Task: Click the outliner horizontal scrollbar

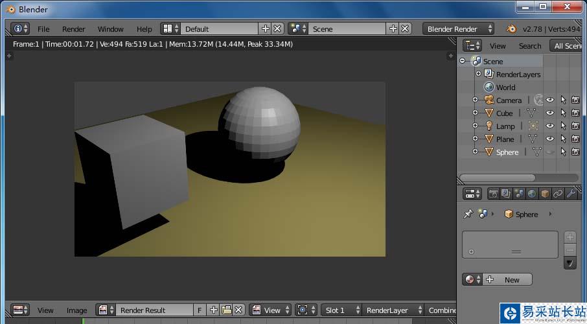Action: 498,178
